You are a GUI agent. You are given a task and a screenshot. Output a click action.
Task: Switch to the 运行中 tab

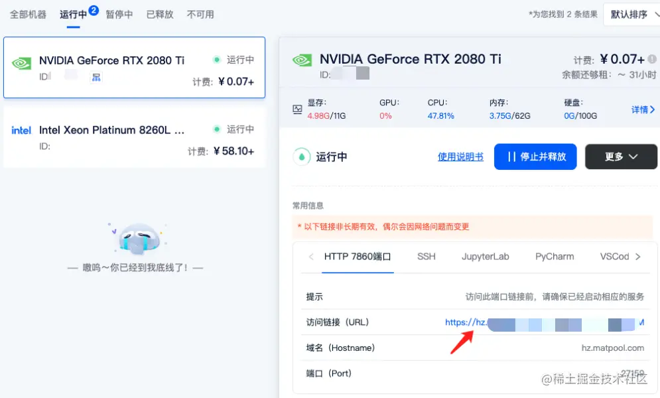coord(73,15)
